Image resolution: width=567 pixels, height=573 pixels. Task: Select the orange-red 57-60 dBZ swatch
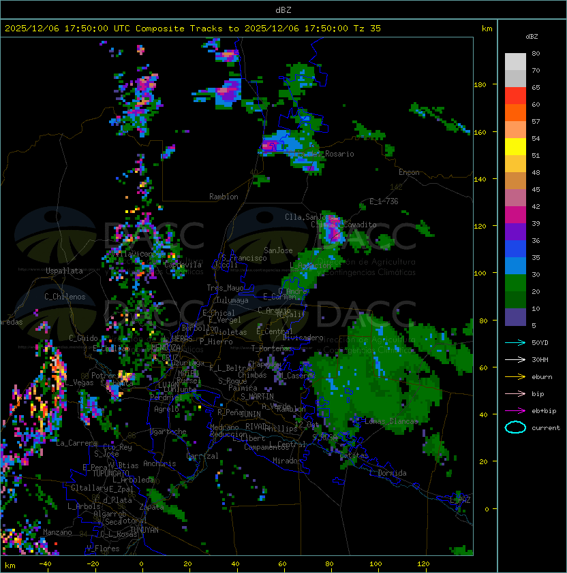point(515,113)
